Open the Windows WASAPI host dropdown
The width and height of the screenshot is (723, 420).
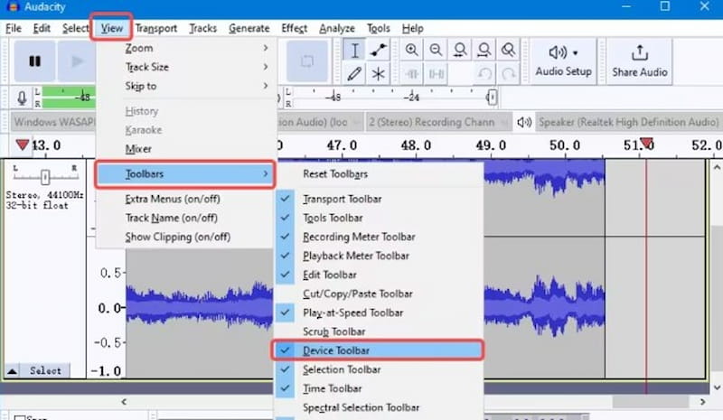click(53, 122)
